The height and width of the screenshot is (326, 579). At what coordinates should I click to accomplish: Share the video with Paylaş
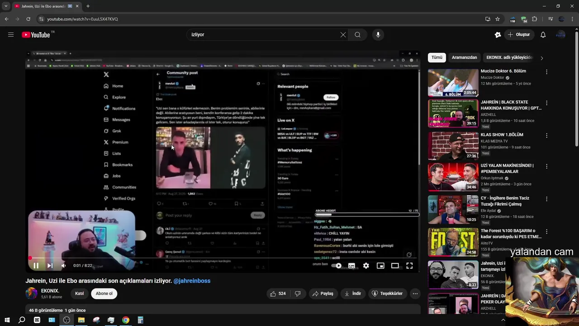point(323,293)
